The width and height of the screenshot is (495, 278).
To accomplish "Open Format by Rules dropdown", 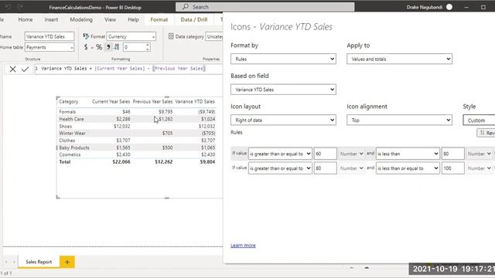I will [x=283, y=59].
